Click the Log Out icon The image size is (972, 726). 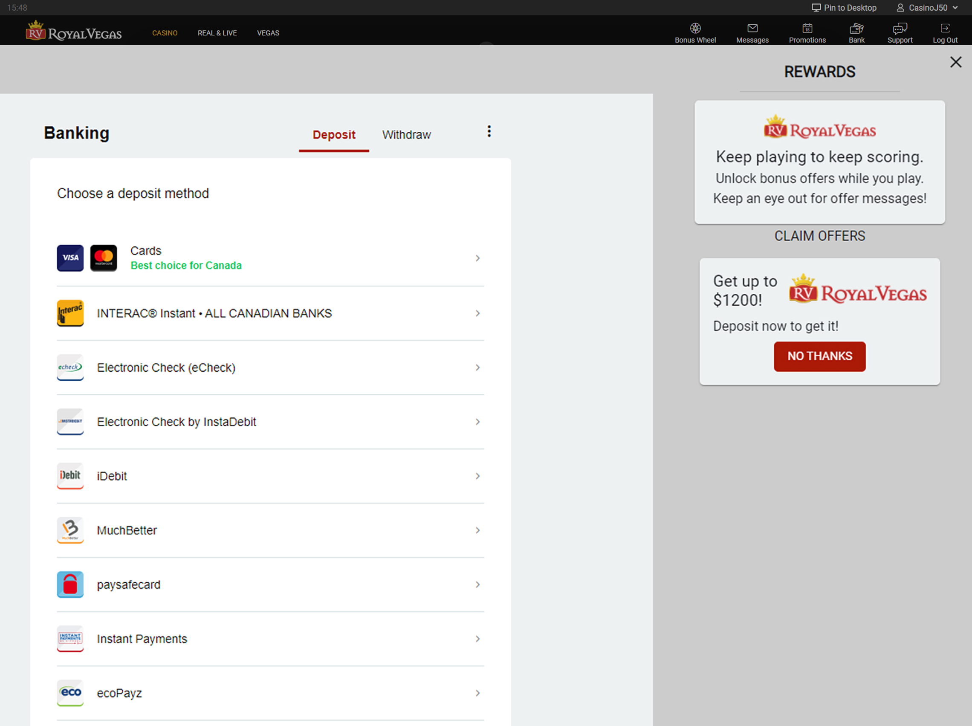click(x=945, y=28)
